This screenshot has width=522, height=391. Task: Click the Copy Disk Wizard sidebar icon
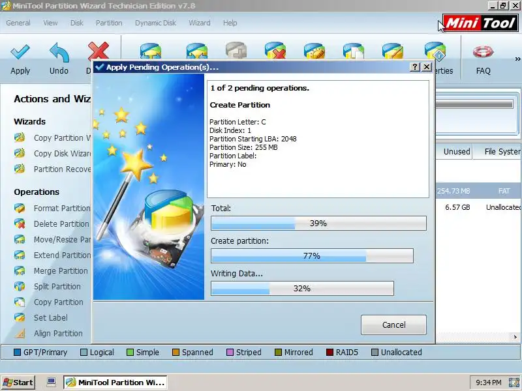[x=20, y=153]
